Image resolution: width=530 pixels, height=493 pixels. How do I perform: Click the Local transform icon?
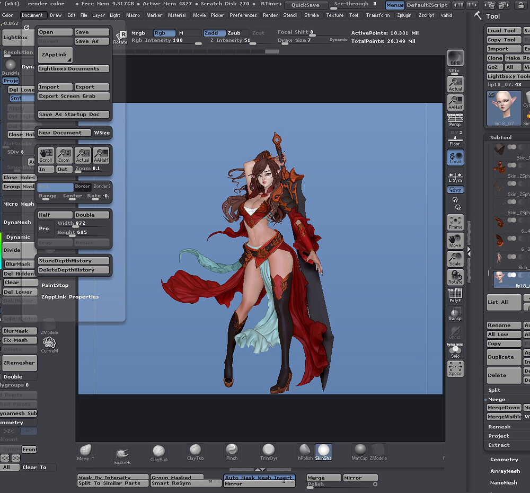pyautogui.click(x=455, y=157)
